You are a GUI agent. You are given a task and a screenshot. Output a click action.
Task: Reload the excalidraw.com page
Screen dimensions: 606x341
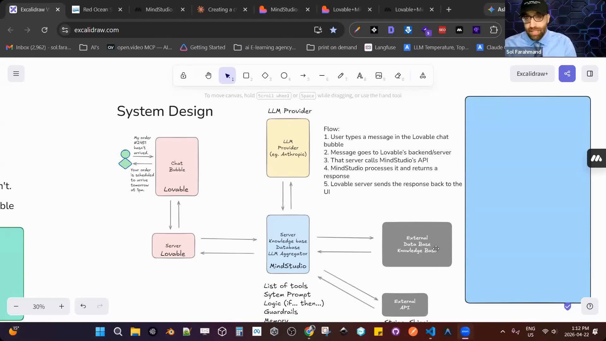[x=45, y=30]
